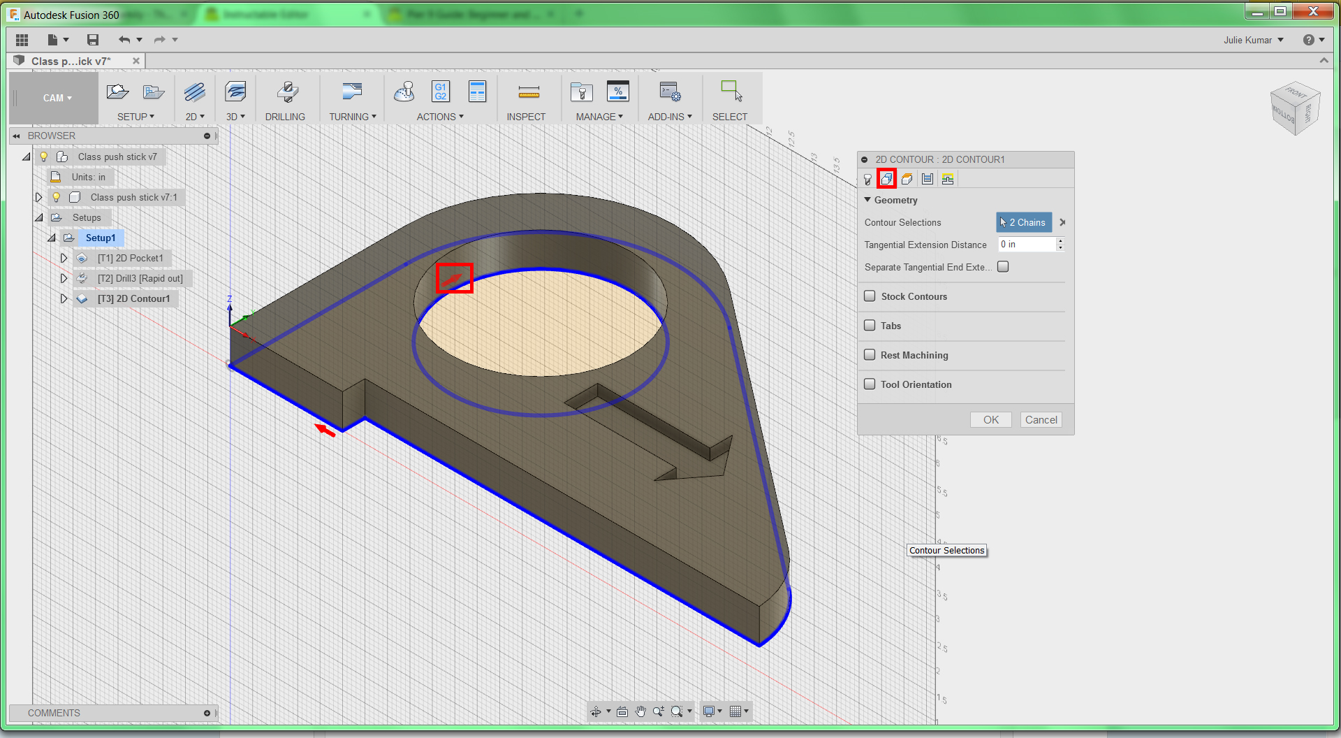Open the File menu icon

click(52, 40)
